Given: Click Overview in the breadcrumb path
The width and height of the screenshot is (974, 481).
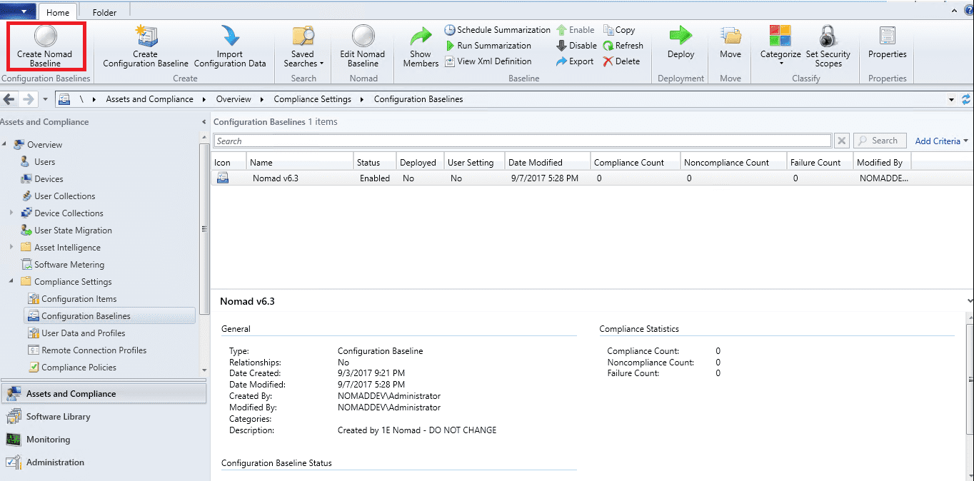Looking at the screenshot, I should click(234, 99).
